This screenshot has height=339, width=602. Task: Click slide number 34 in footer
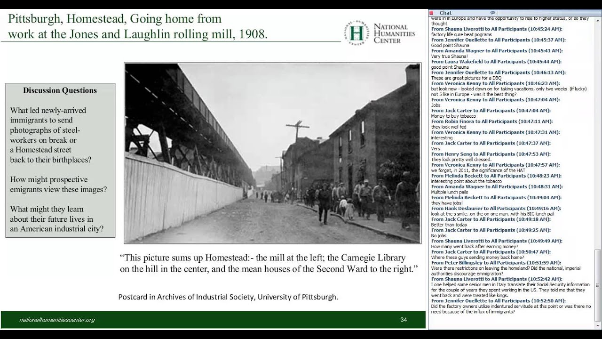(x=404, y=320)
